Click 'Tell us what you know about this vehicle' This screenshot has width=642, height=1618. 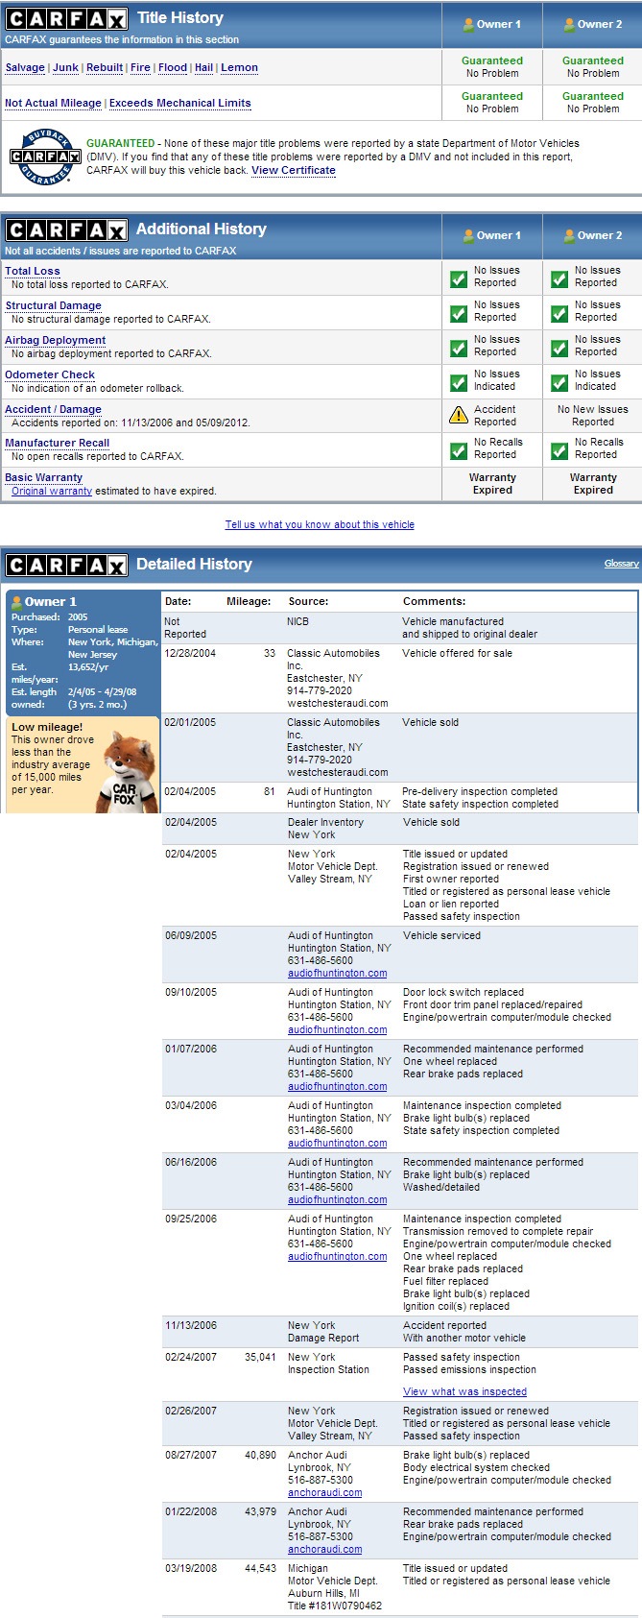[320, 525]
